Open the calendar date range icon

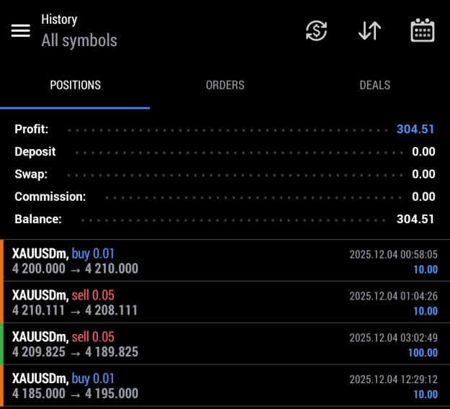coord(423,30)
